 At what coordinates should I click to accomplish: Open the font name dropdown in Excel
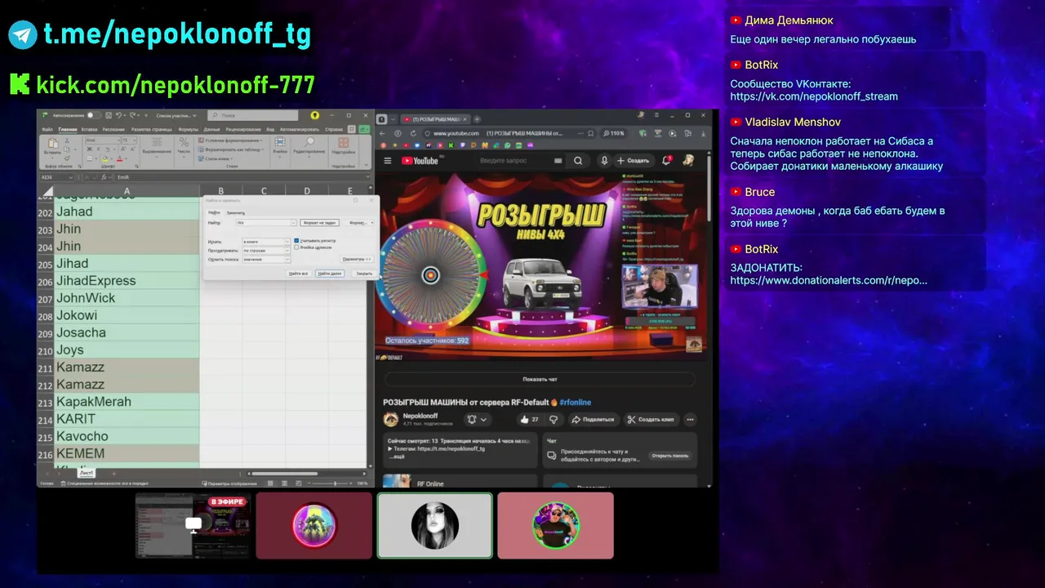[x=118, y=140]
